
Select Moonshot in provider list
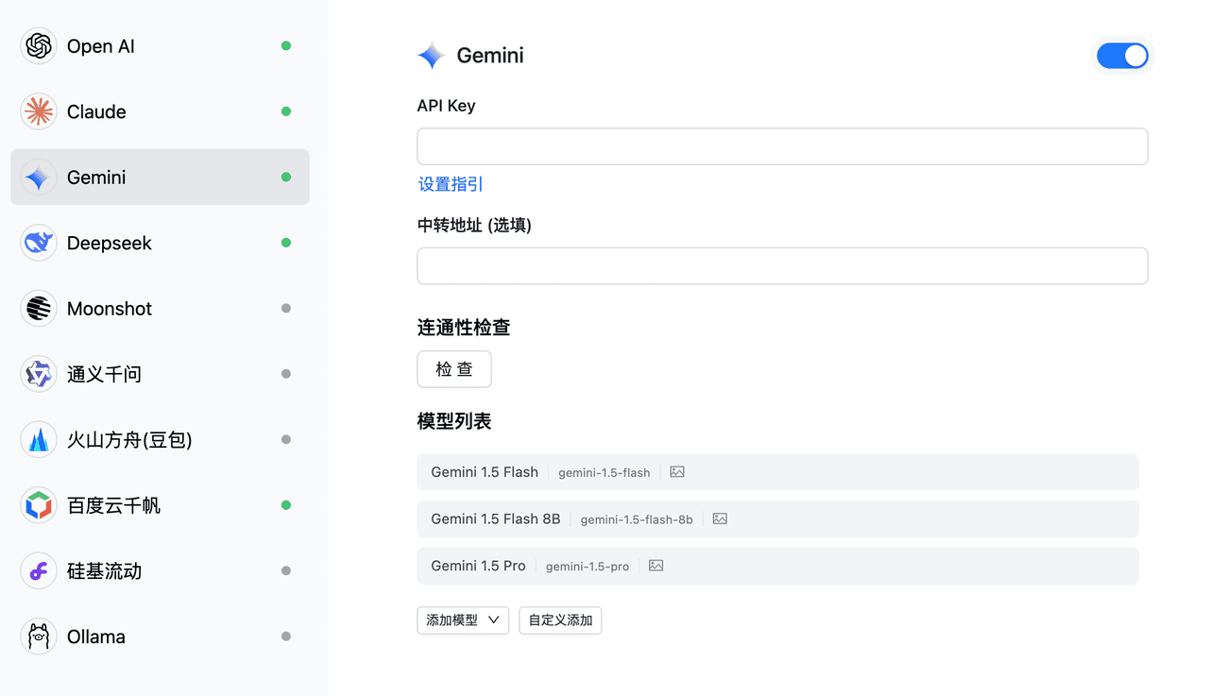[x=160, y=309]
